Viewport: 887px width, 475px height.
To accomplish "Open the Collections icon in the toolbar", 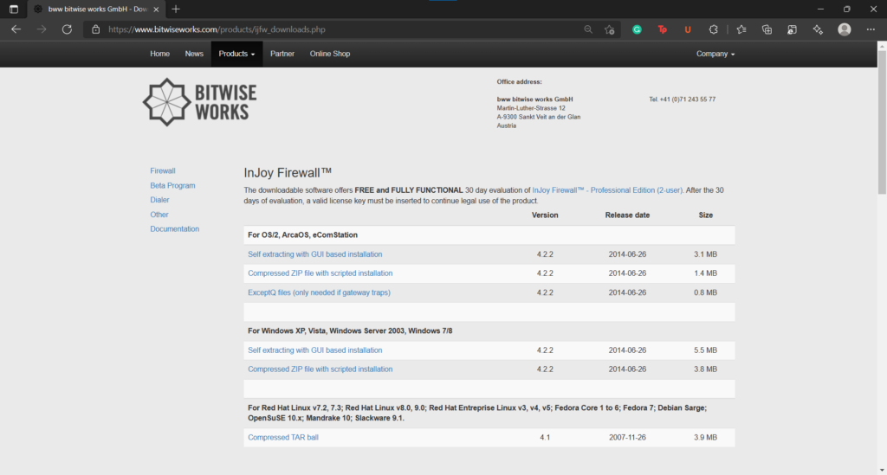I will pyautogui.click(x=767, y=29).
